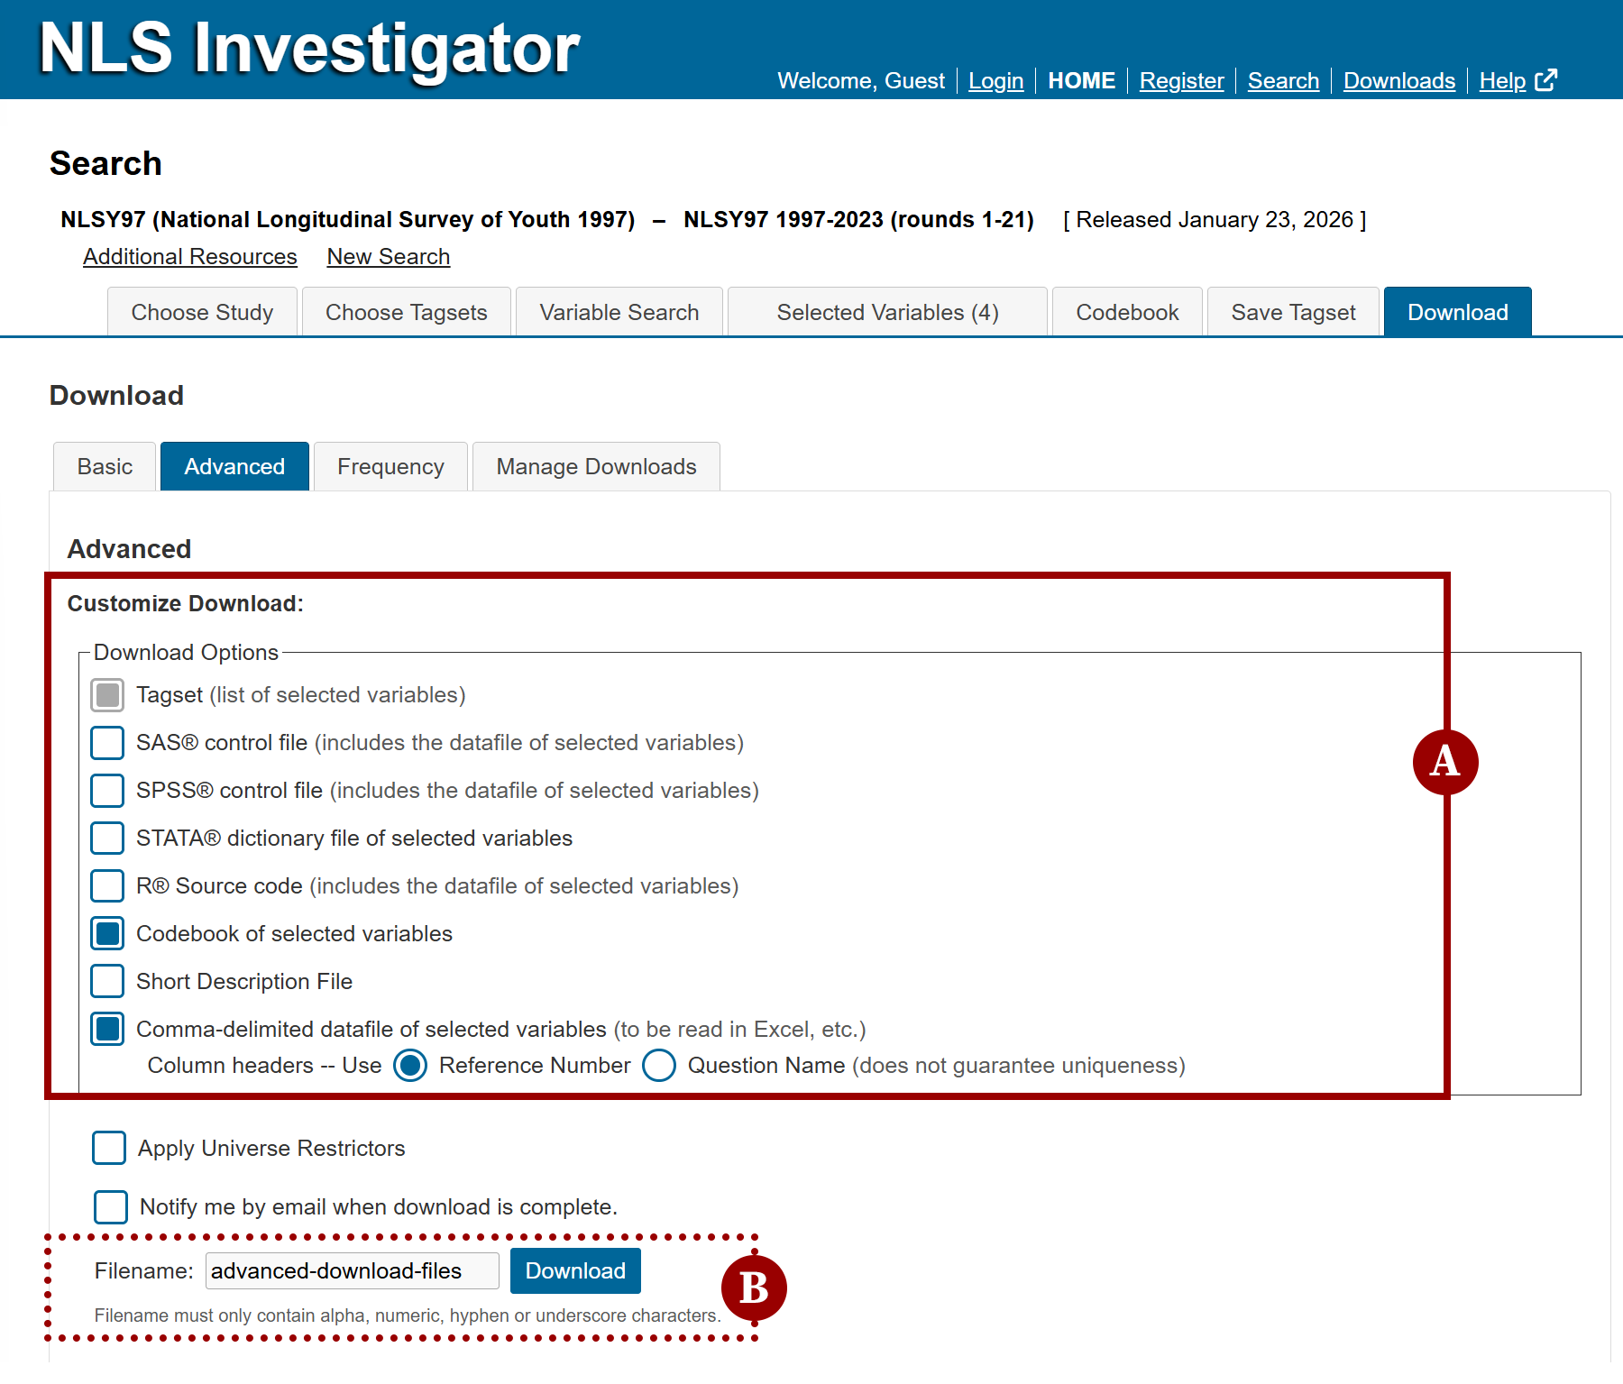Open Manage Downloads sub-tab
The width and height of the screenshot is (1623, 1384).
[596, 466]
